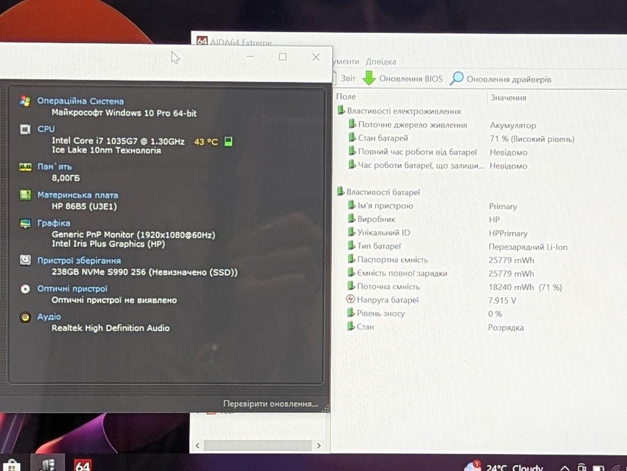Viewport: 627px width, 471px height.
Task: Click the battery icon beside Властивості електроживлення
Action: (x=341, y=111)
